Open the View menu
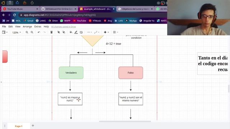The image size is (230, 129). (18, 27)
